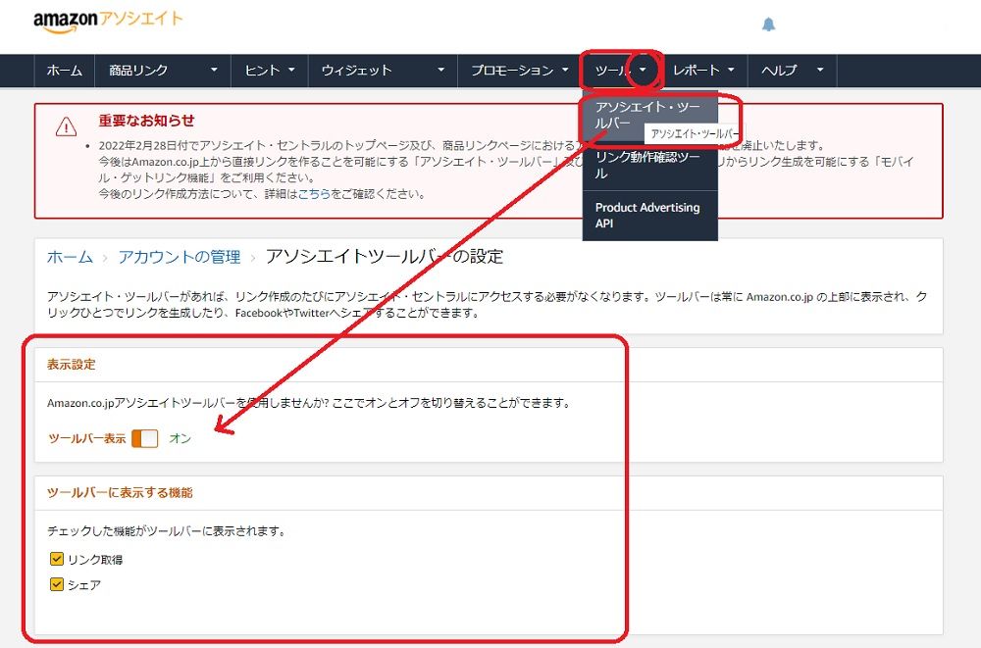Expand the プロモーション dropdown arrow

565,70
